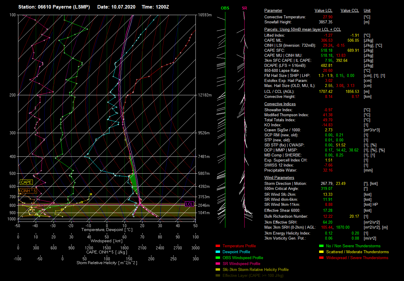The width and height of the screenshot is (404, 281).
Task: Click the underlined Parameter column header
Action: click(273, 11)
